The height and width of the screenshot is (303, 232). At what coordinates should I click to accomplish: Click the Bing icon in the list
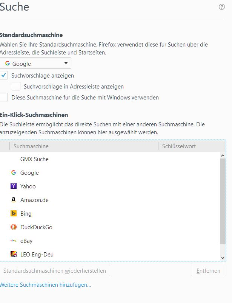pyautogui.click(x=14, y=213)
